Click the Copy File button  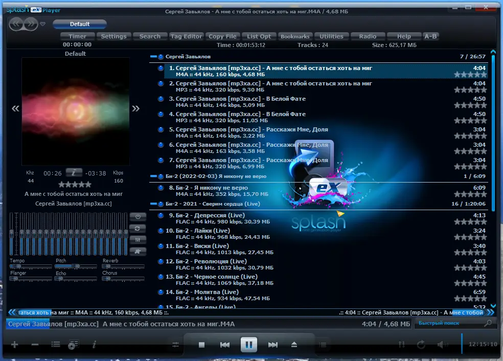pos(222,36)
